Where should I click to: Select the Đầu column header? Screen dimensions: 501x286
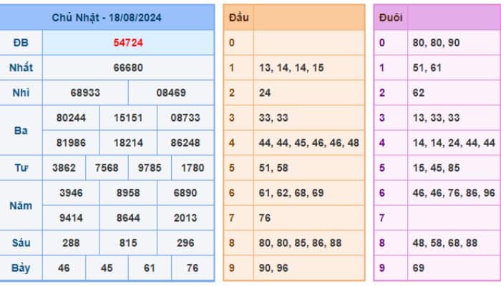[x=238, y=18]
